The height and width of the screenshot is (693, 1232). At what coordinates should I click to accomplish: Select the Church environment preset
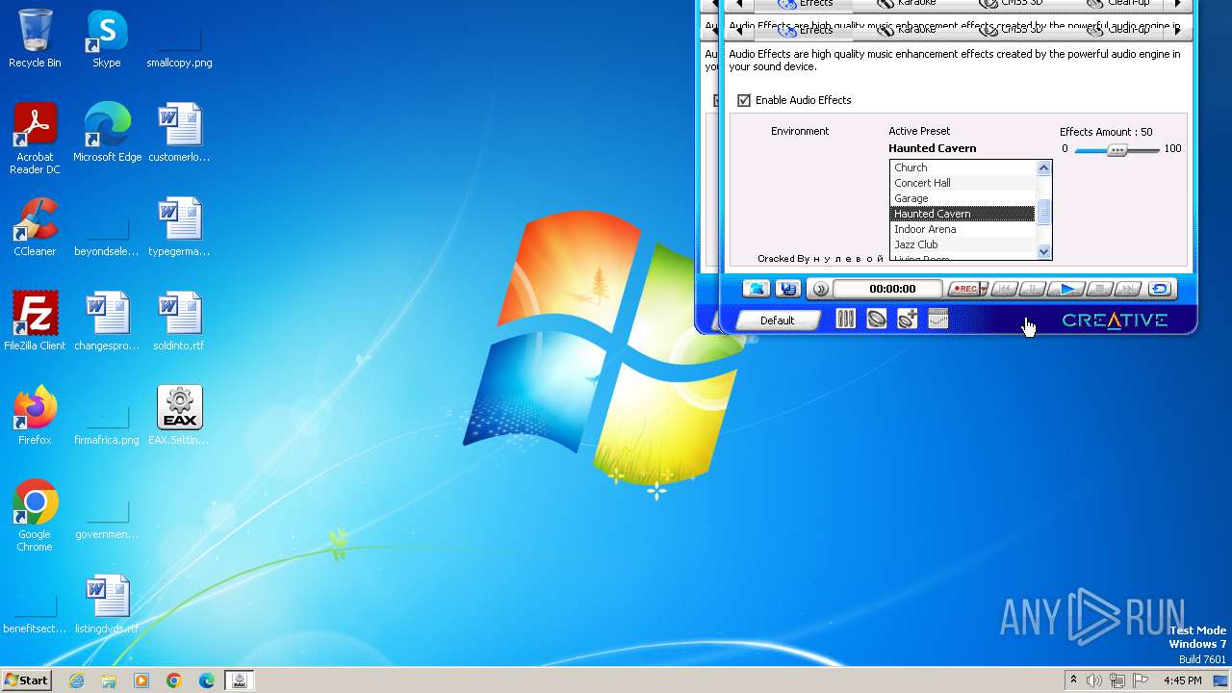pos(962,167)
